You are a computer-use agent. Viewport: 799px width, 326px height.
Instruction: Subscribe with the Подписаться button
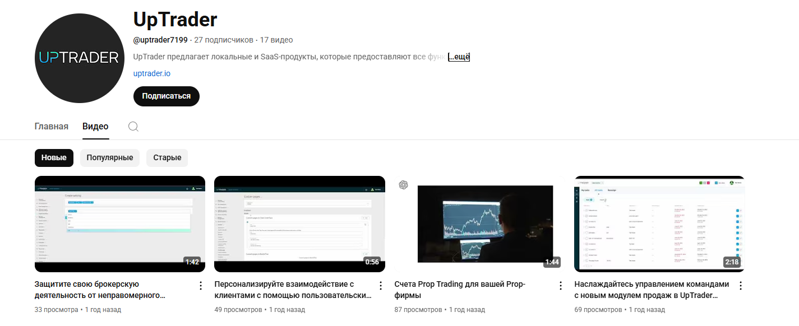point(167,96)
